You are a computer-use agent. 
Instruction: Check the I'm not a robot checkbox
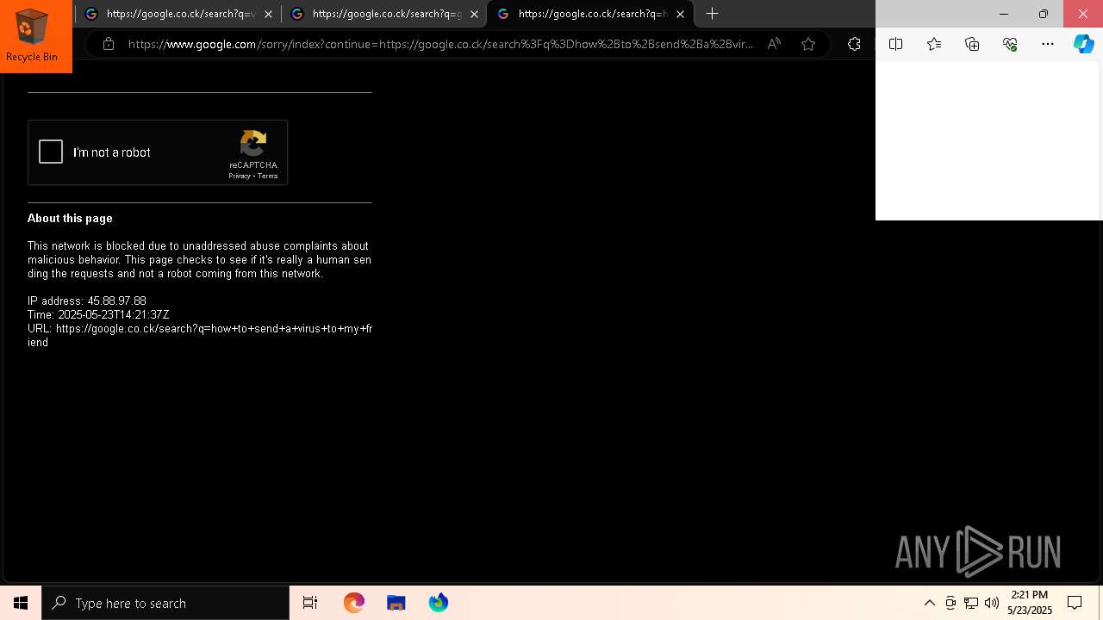pos(51,152)
